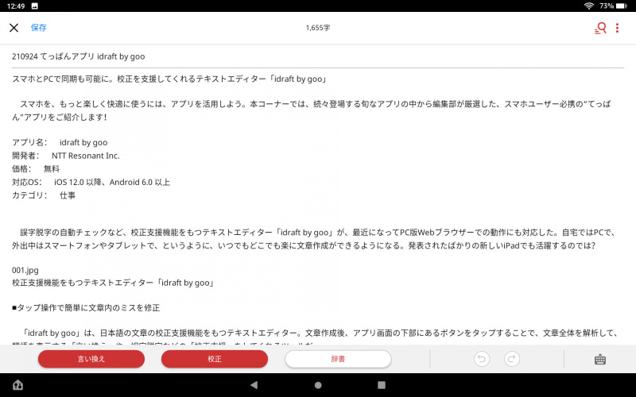Viewport: 636px width, 397px height.
Task: Tap the 校正 proofreading button
Action: coord(215,359)
